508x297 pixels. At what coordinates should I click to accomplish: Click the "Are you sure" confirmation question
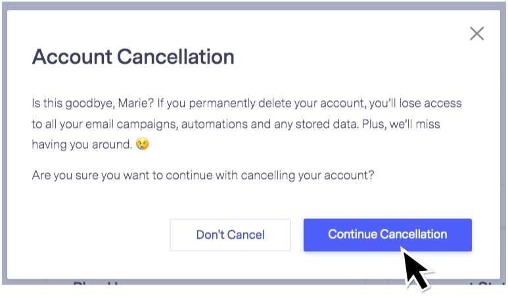pyautogui.click(x=203, y=176)
